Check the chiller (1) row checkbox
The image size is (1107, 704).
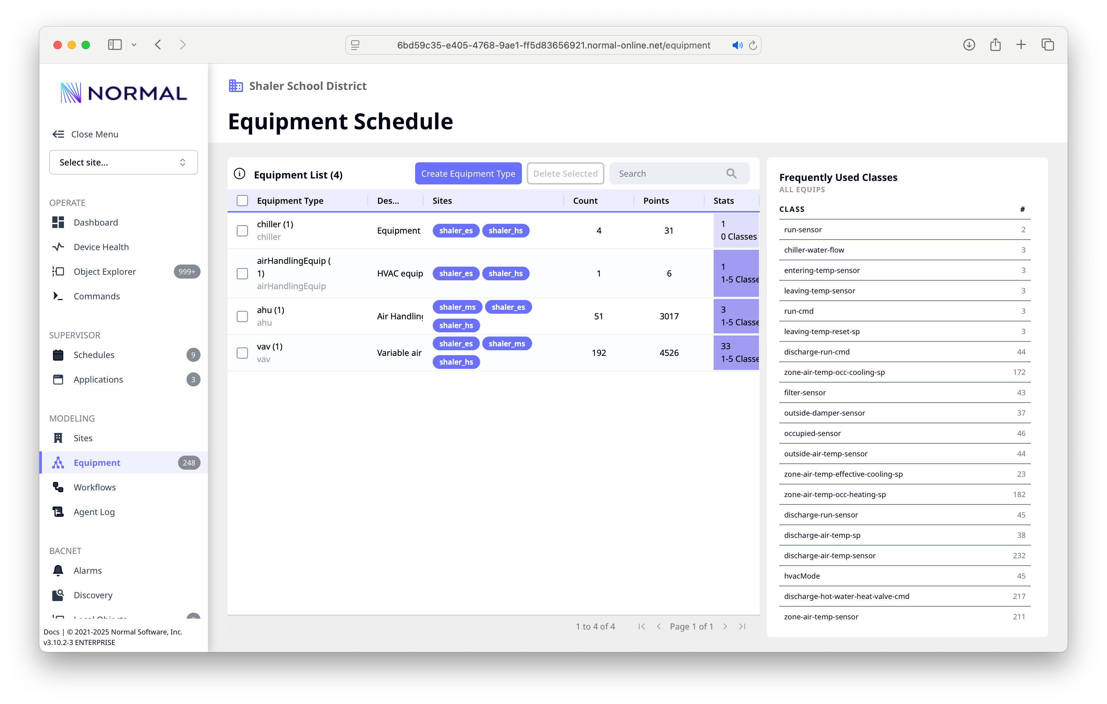coord(242,230)
